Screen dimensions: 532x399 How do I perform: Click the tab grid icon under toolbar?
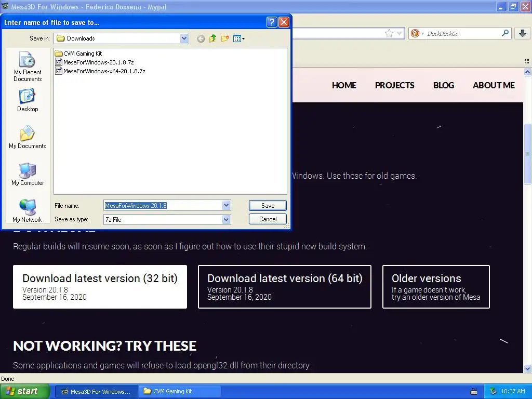[527, 61]
